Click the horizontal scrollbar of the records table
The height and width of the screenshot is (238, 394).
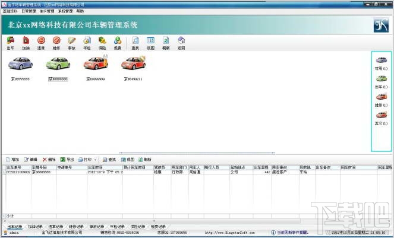(153, 221)
